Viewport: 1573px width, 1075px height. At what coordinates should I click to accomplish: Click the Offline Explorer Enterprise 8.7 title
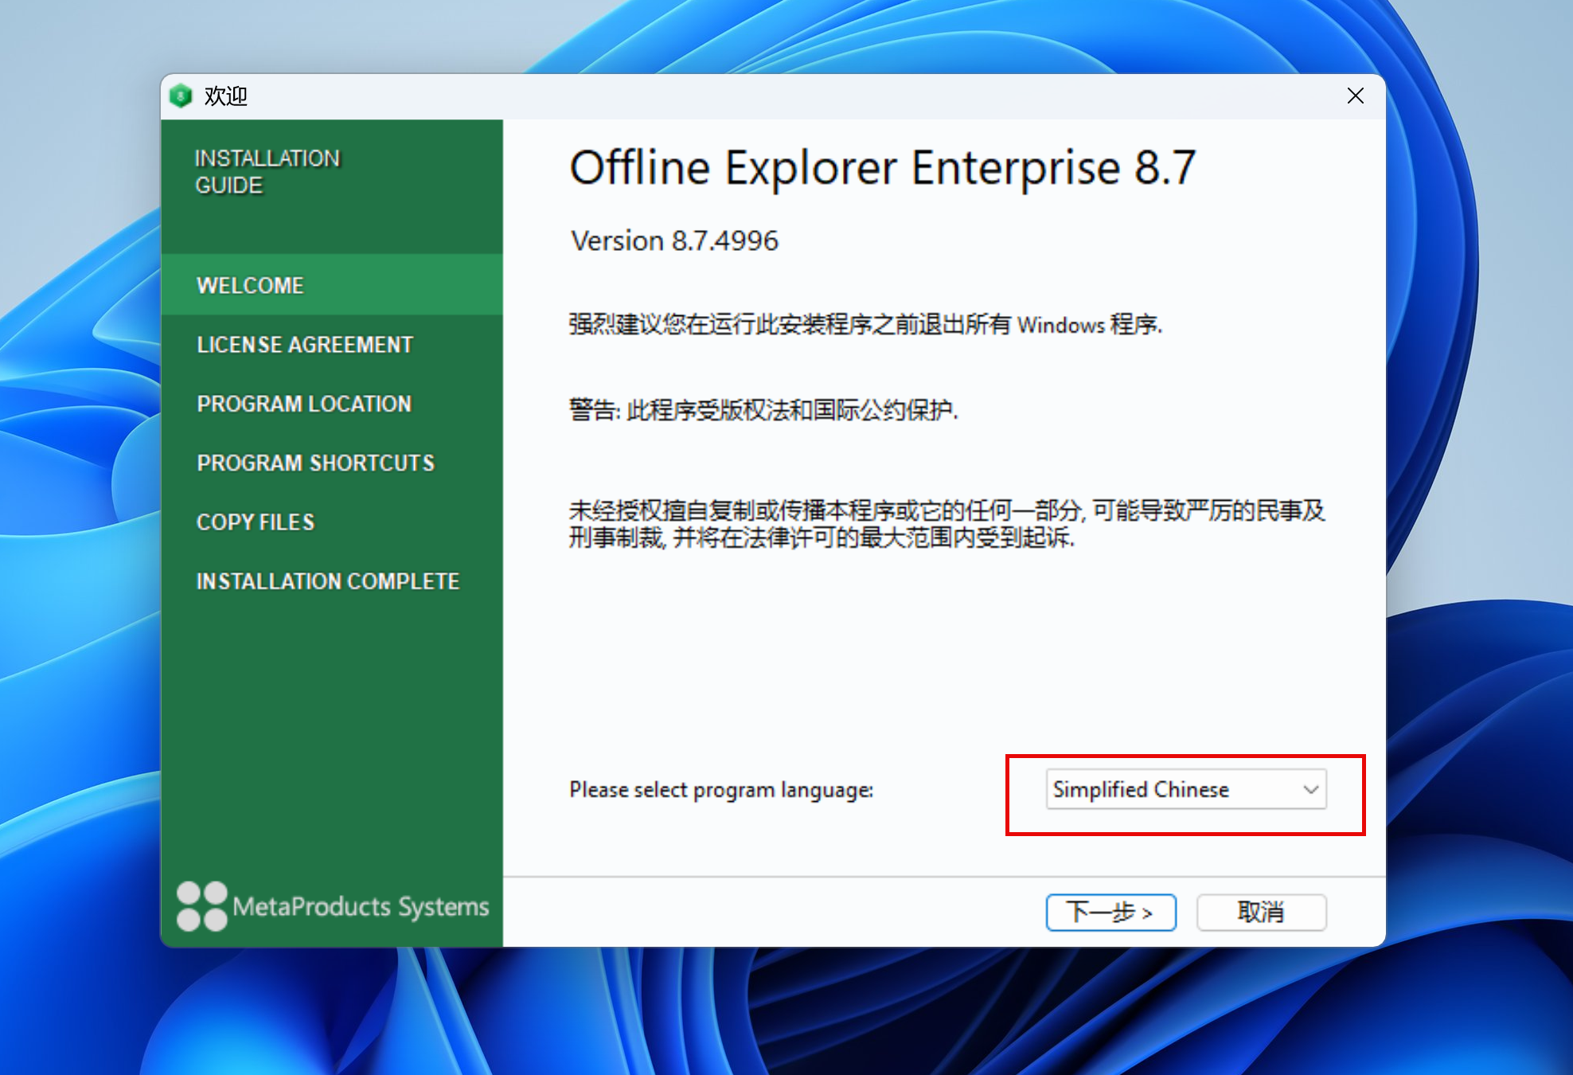coord(882,168)
